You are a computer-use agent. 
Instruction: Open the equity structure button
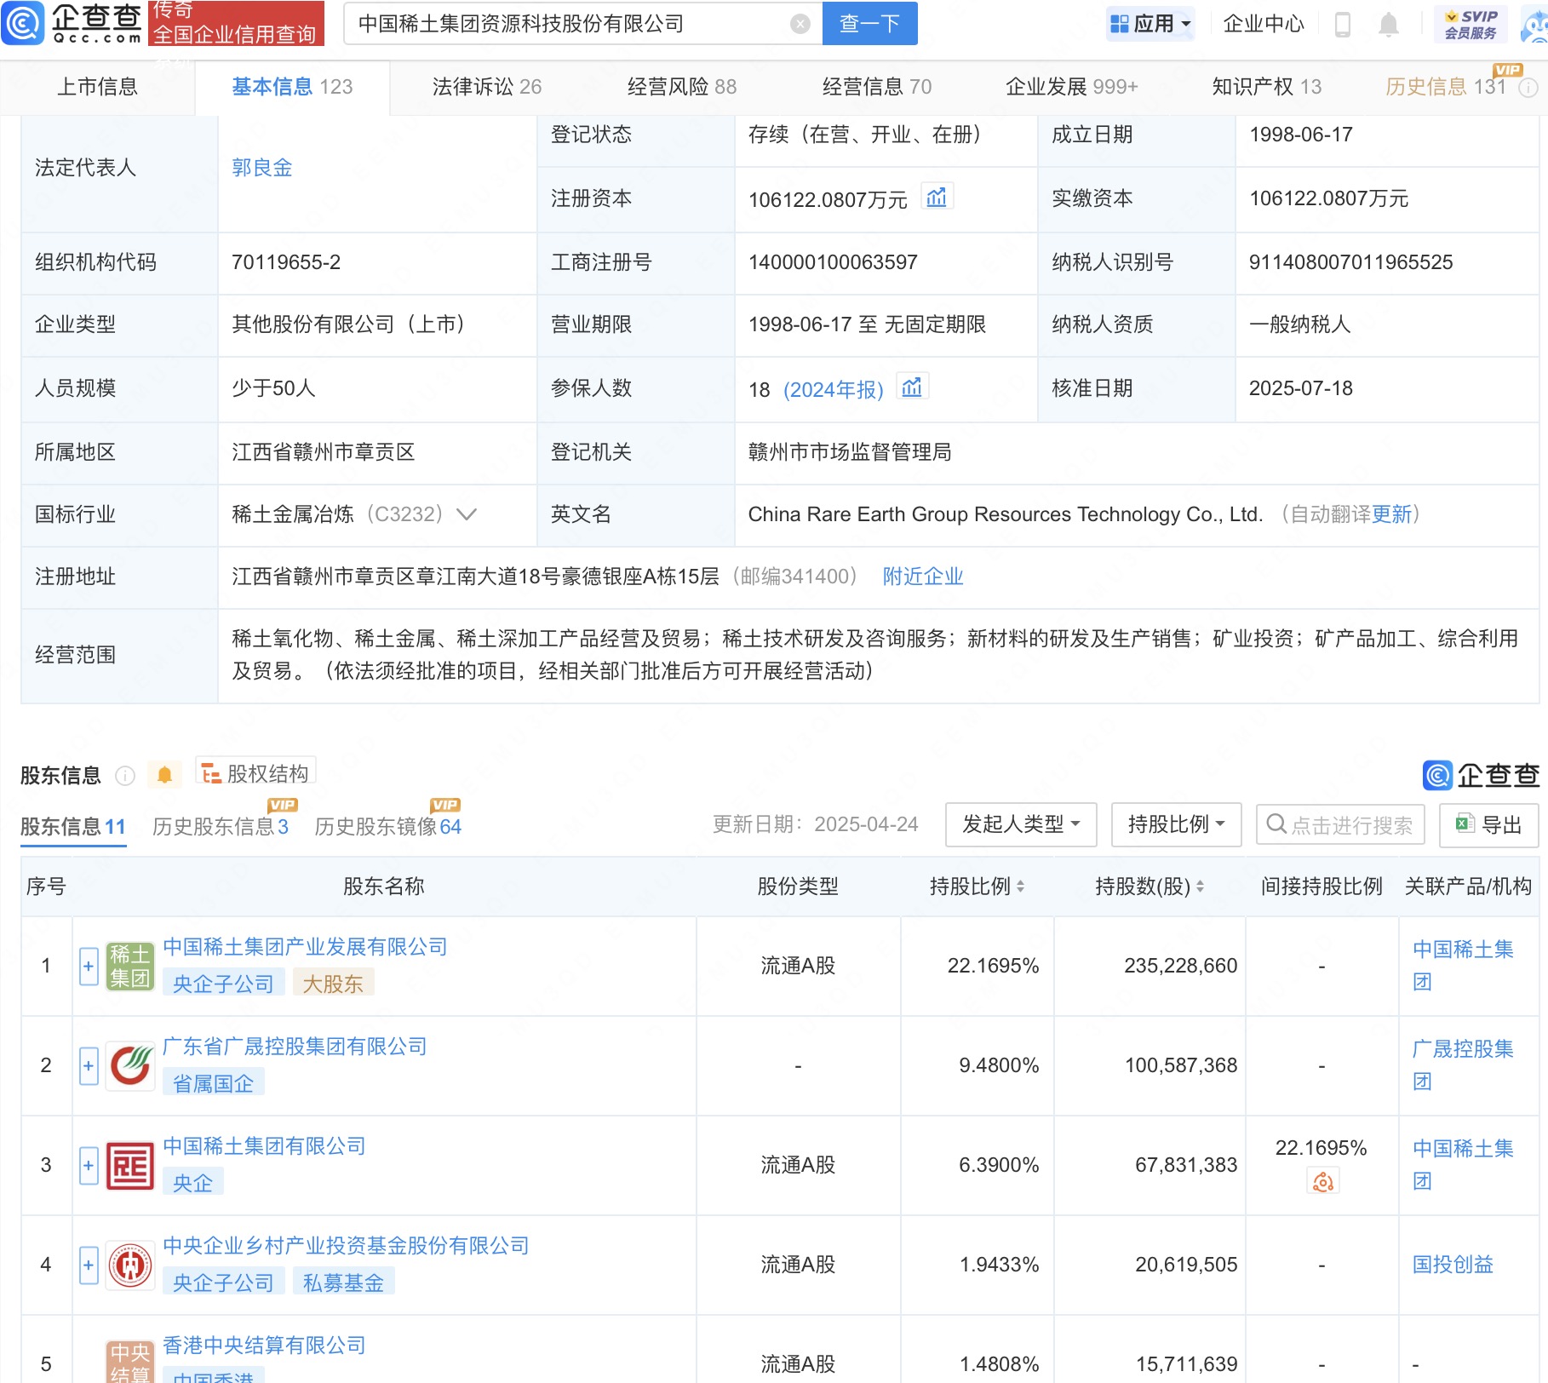[x=255, y=772]
